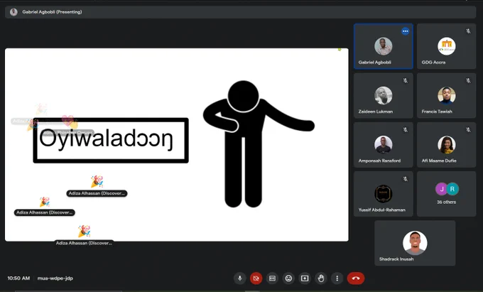Image resolution: width=483 pixels, height=292 pixels.
Task: Select Francis Tawiah participant tile
Action: [446, 95]
